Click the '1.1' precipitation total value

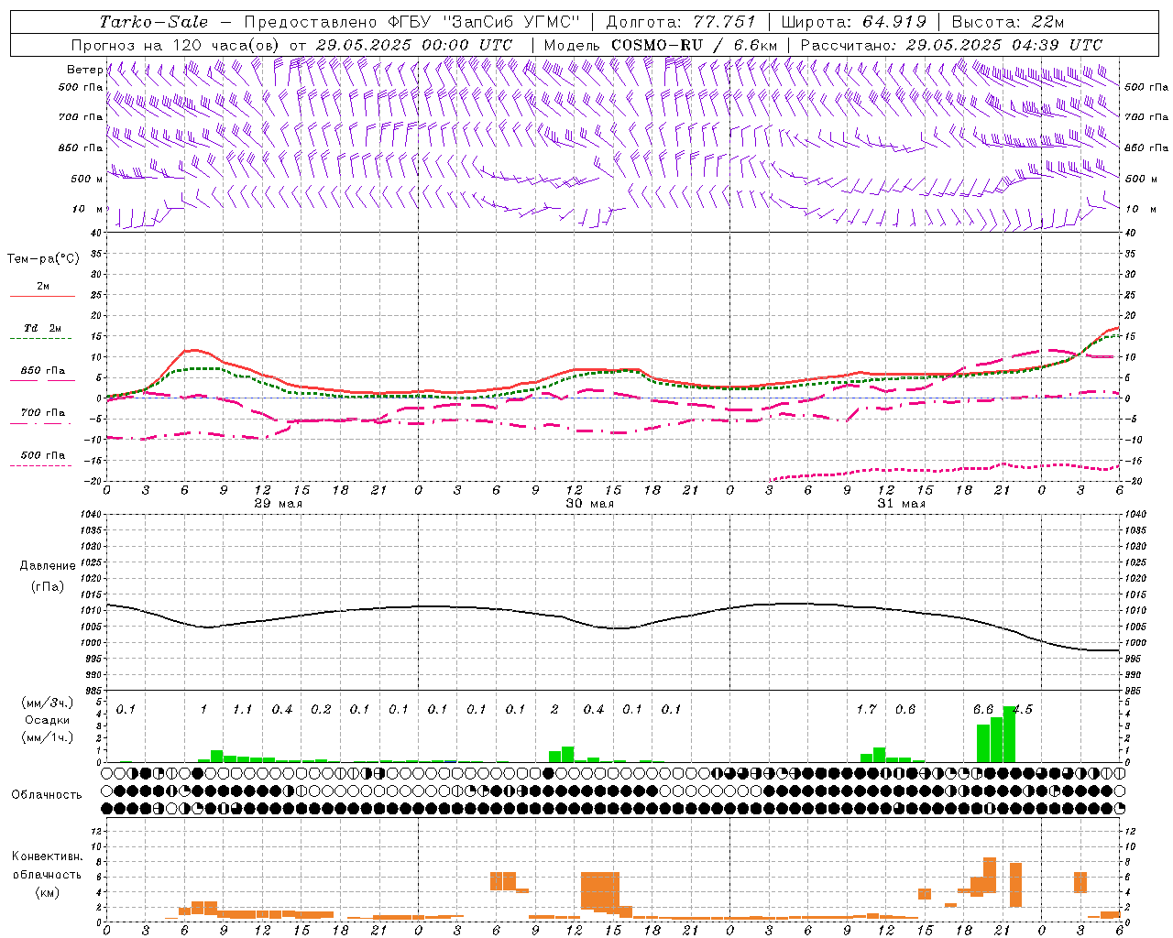pos(243,709)
